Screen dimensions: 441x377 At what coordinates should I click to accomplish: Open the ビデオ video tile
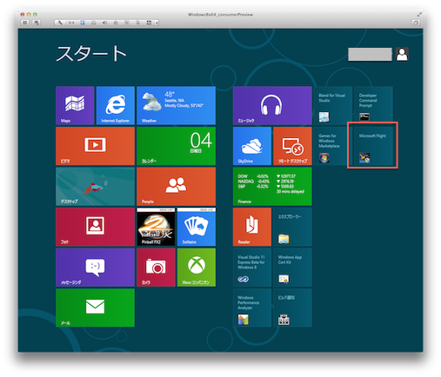(x=95, y=146)
